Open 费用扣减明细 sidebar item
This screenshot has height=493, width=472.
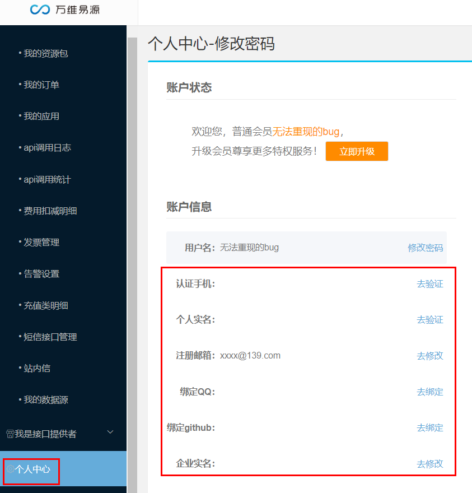50,211
